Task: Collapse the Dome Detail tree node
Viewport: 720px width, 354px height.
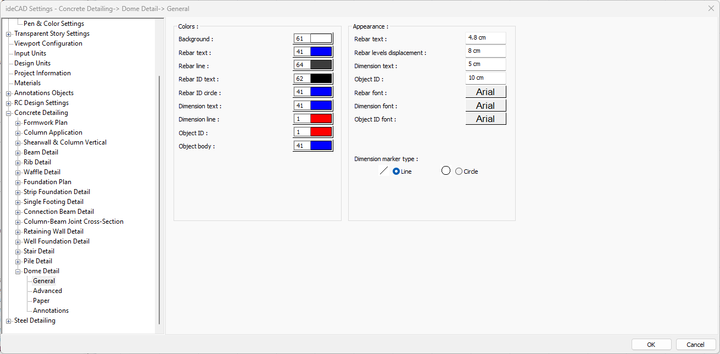Action: point(18,271)
